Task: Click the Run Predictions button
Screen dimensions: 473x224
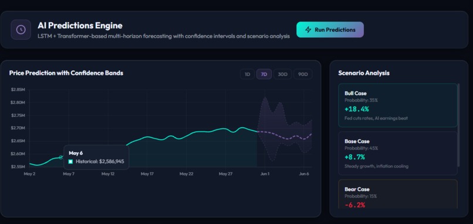Action: (x=330, y=29)
